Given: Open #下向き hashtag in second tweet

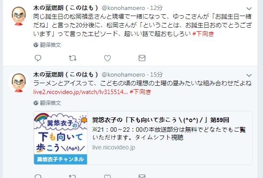Looking at the screenshot, I should point(140,92).
